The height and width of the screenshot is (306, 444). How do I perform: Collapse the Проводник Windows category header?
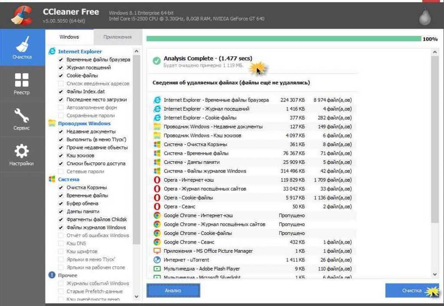pyautogui.click(x=84, y=124)
